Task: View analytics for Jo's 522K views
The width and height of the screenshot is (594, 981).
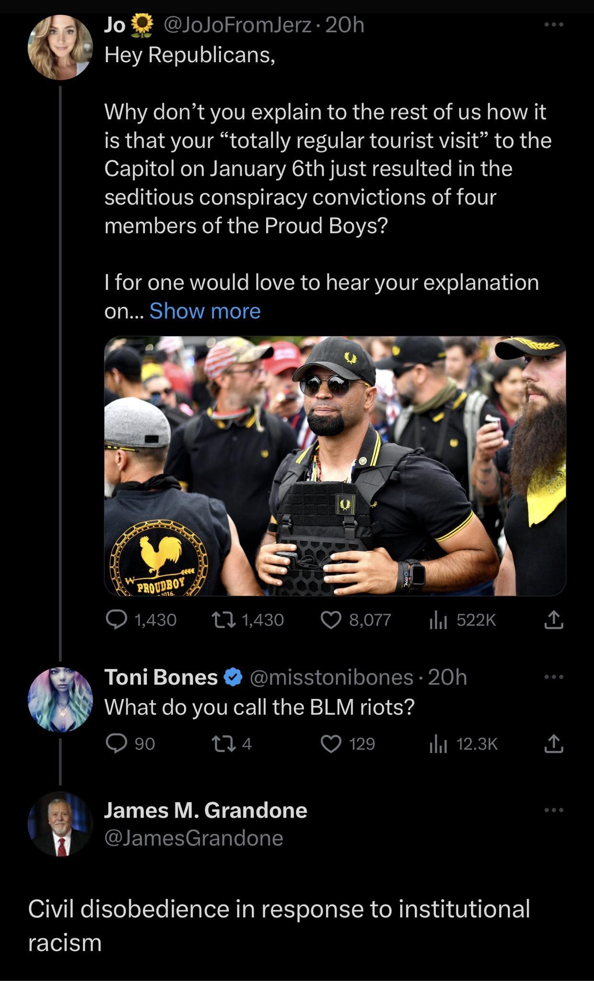Action: point(438,621)
